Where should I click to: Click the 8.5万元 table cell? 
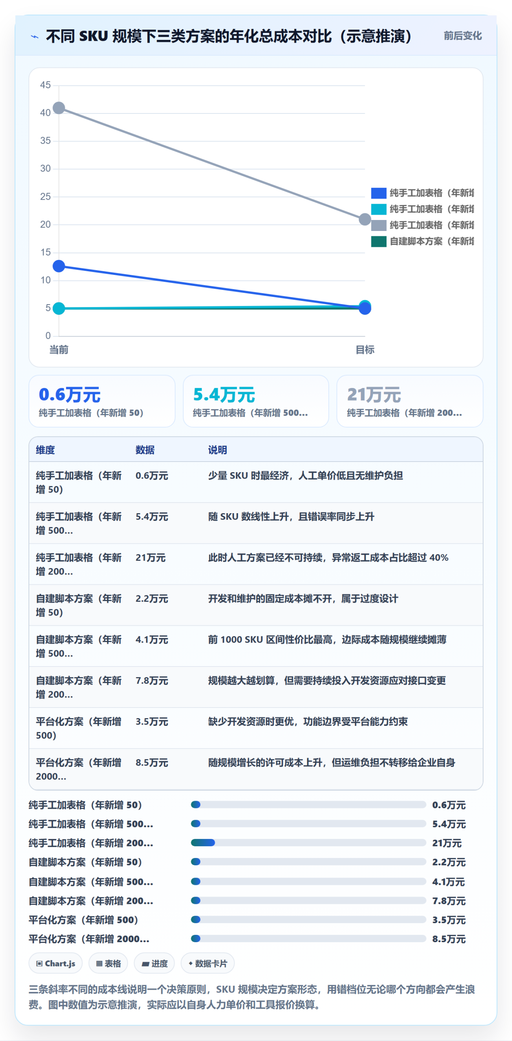[152, 763]
